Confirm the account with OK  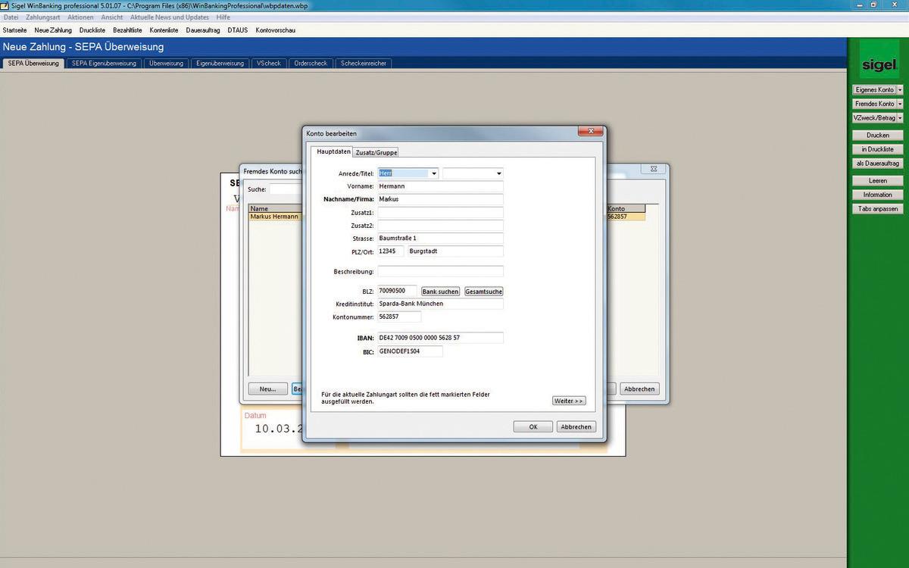pos(533,426)
